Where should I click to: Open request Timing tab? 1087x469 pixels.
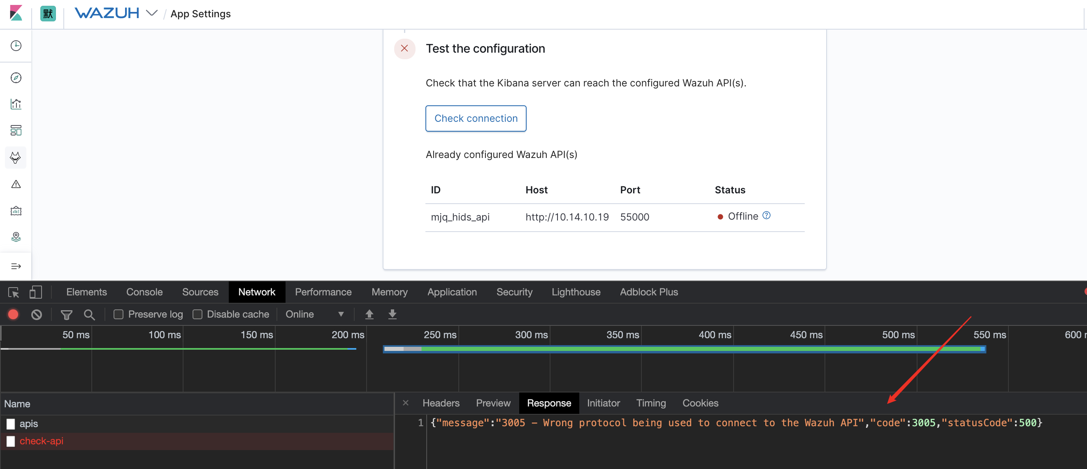tap(651, 403)
